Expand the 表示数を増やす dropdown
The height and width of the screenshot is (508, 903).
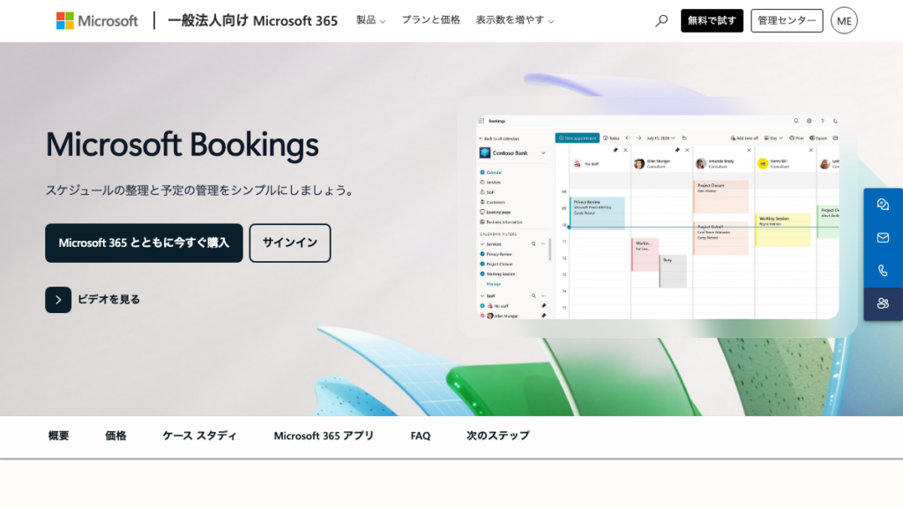point(515,20)
